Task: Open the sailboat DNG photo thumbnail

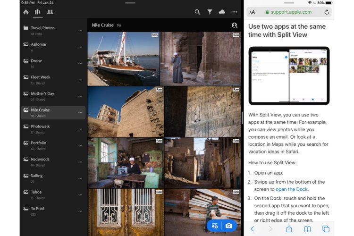Action: click(123, 59)
